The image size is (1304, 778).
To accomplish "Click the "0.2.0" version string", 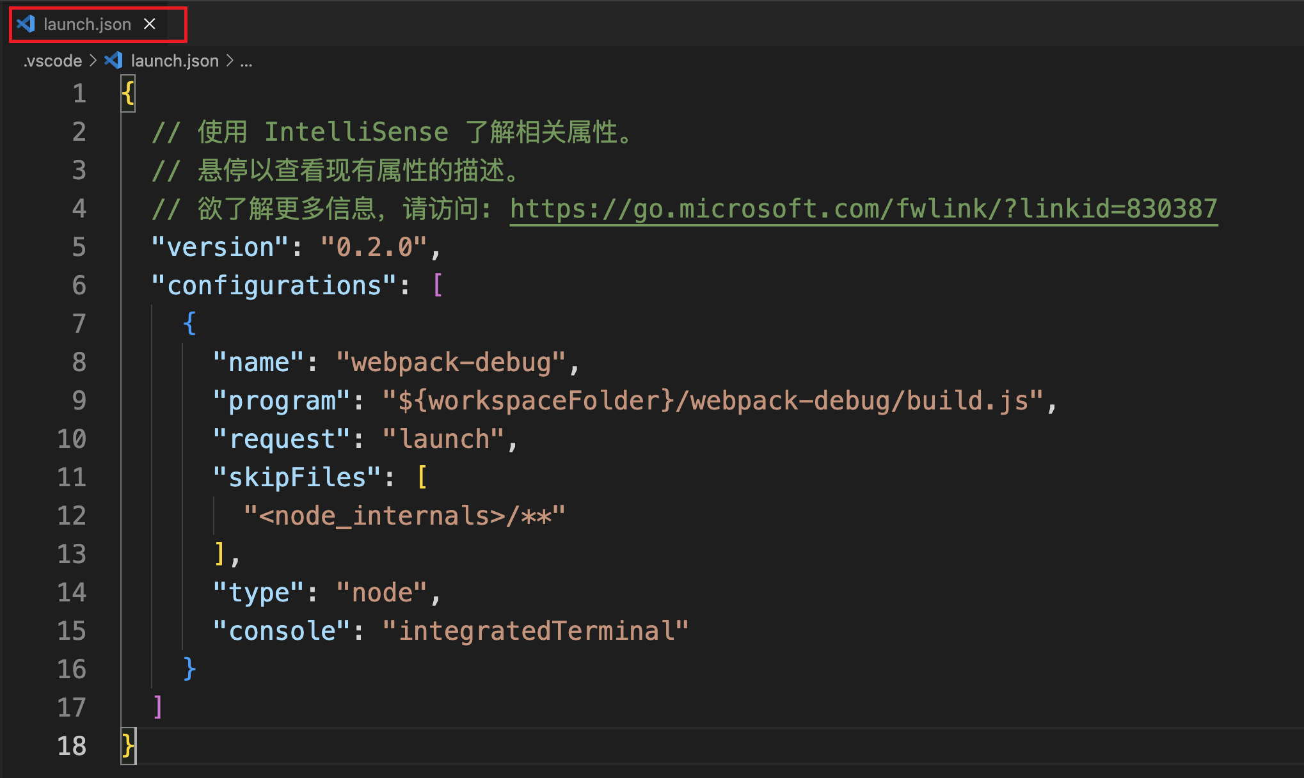I will (374, 247).
